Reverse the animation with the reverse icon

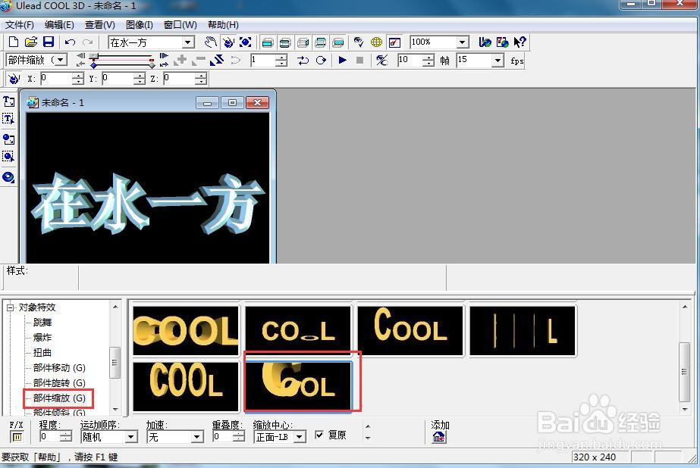click(x=217, y=60)
